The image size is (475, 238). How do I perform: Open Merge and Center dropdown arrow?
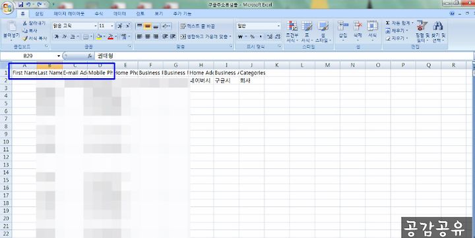(x=230, y=37)
